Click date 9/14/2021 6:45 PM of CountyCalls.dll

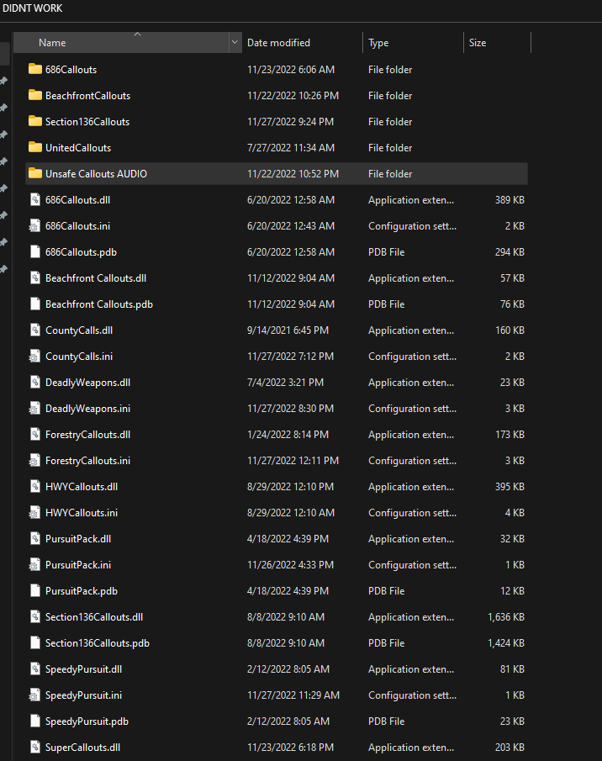[288, 330]
